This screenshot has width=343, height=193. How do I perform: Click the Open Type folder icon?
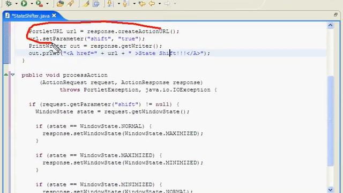60,3
